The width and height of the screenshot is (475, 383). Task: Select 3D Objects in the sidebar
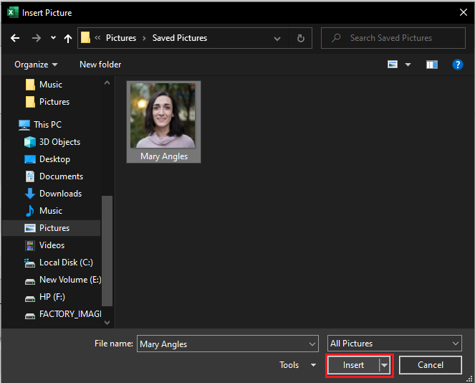59,142
